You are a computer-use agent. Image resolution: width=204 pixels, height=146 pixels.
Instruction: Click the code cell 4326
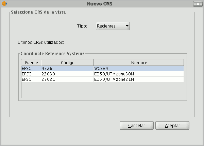(x=67, y=69)
